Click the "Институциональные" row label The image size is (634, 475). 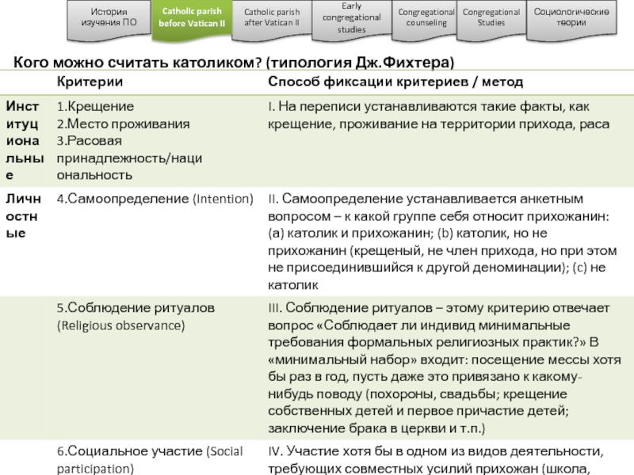(25, 140)
